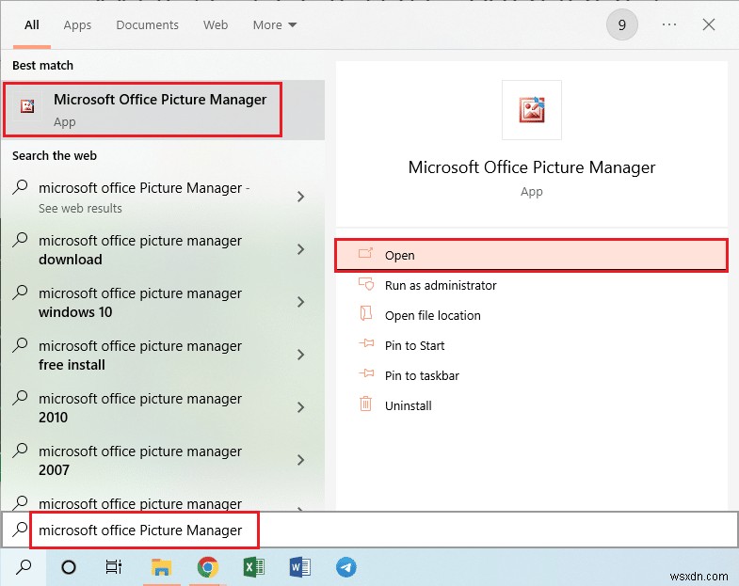Expand 'picture manager free install' suggestion arrow
Viewport: 739px width, 586px height.
300,355
